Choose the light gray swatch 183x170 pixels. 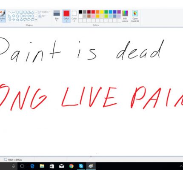[x=85, y=16]
